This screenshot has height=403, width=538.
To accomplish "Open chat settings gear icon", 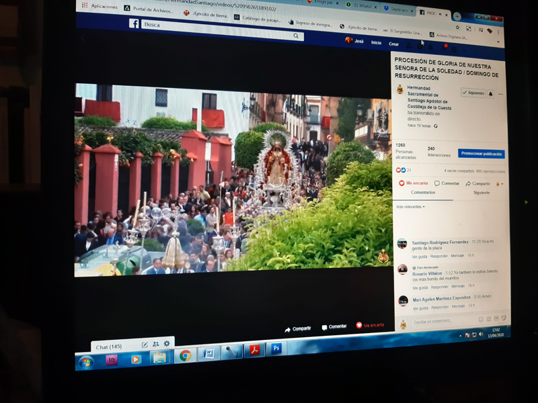I will pyautogui.click(x=167, y=344).
